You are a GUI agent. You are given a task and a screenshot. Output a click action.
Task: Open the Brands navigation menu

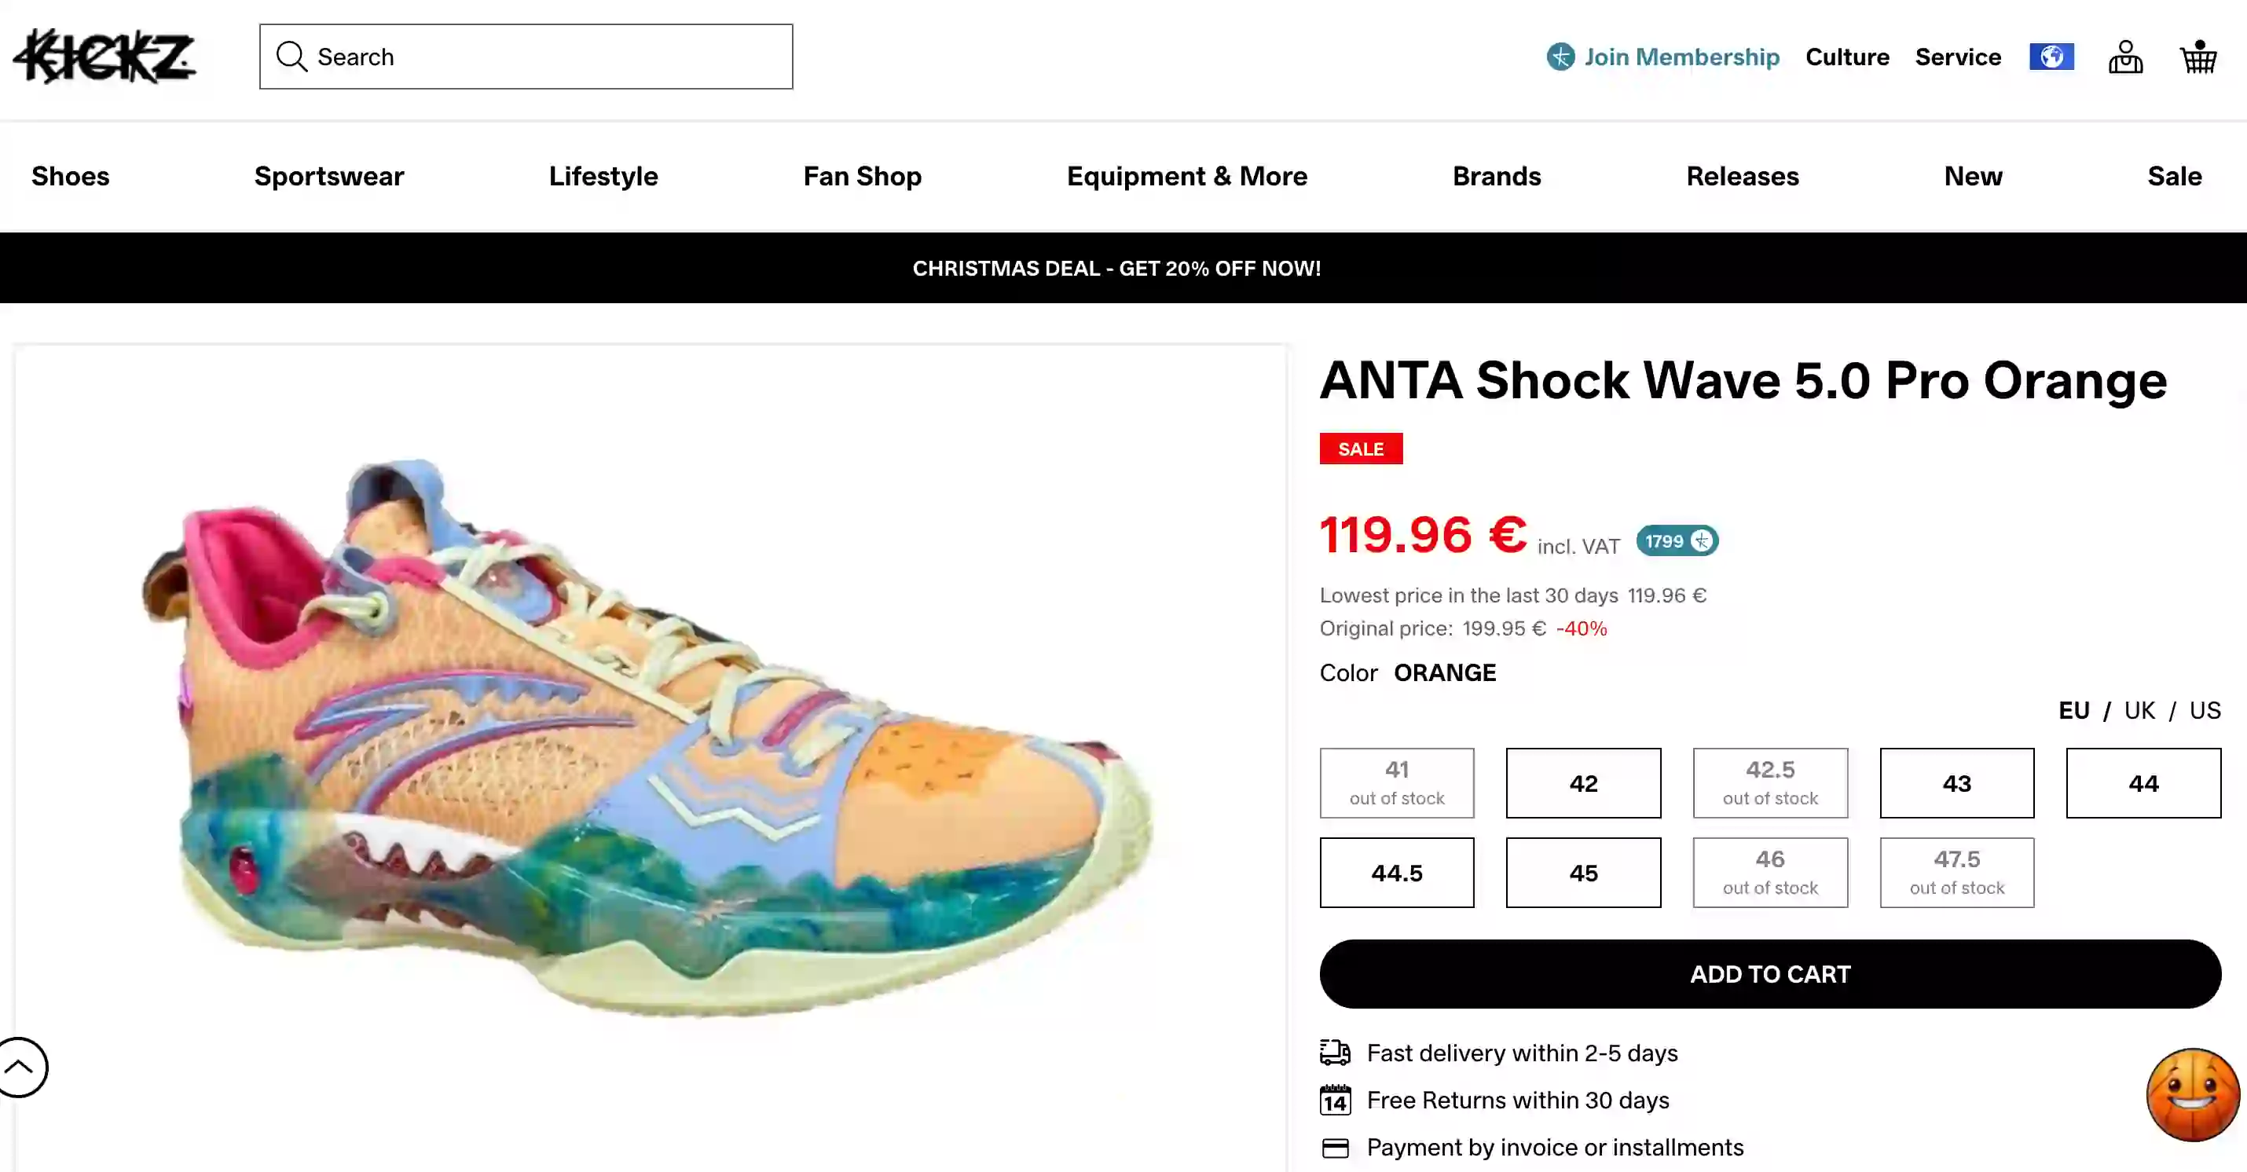[x=1497, y=176]
